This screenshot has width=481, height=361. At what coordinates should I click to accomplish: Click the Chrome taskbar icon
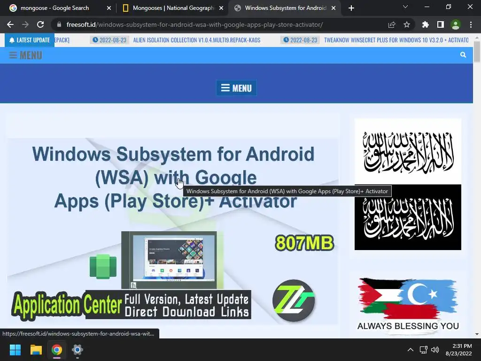point(57,350)
